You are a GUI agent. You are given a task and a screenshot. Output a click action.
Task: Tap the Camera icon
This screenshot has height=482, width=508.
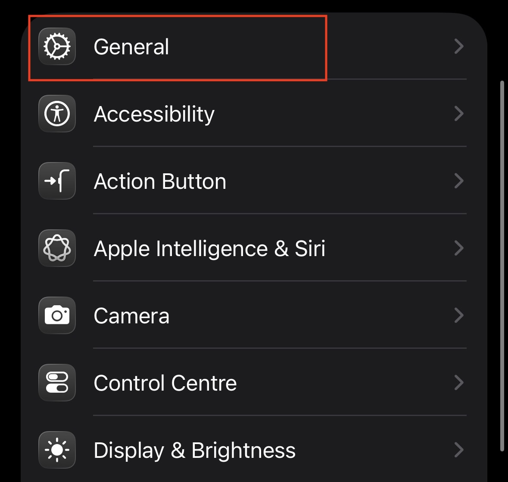point(57,316)
